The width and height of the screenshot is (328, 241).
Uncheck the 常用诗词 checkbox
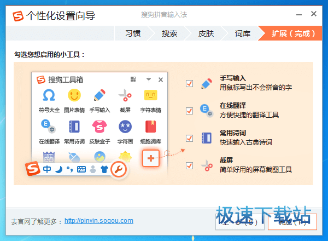[189, 139]
